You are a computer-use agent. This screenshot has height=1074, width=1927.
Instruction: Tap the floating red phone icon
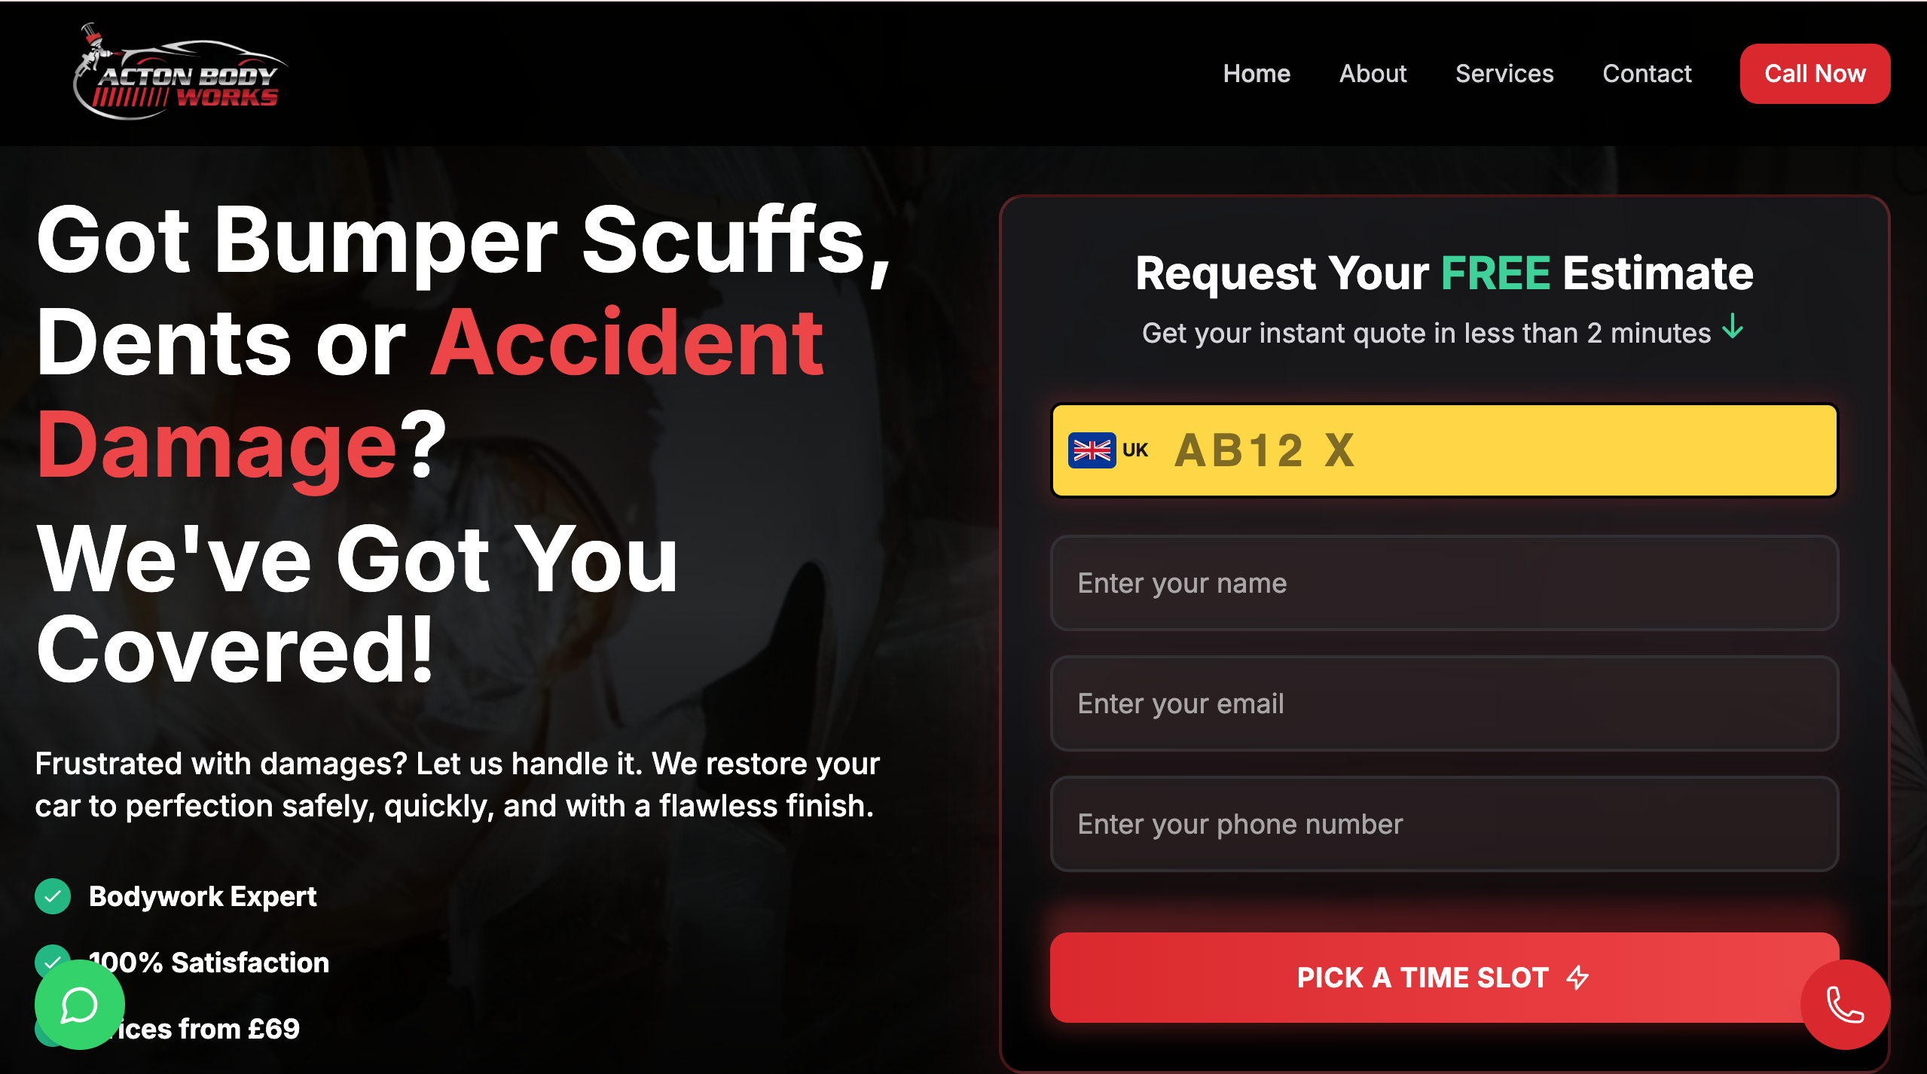point(1845,1004)
